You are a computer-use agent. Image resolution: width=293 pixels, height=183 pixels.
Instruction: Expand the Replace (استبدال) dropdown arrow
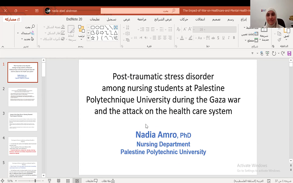(x=18, y=33)
